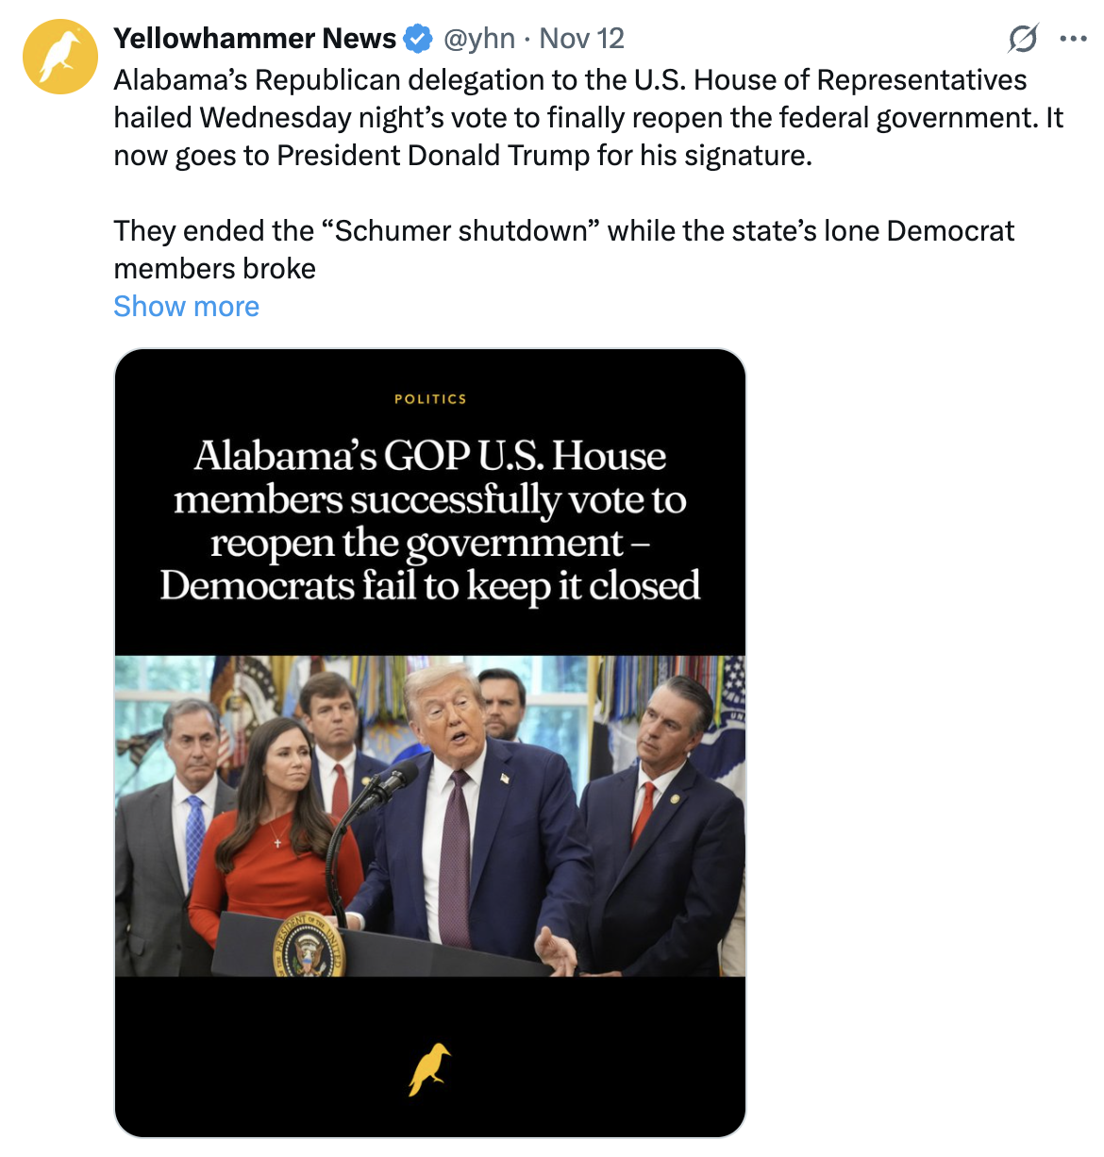Click the first paragraph of the post
1104x1157 pixels.
tap(589, 117)
